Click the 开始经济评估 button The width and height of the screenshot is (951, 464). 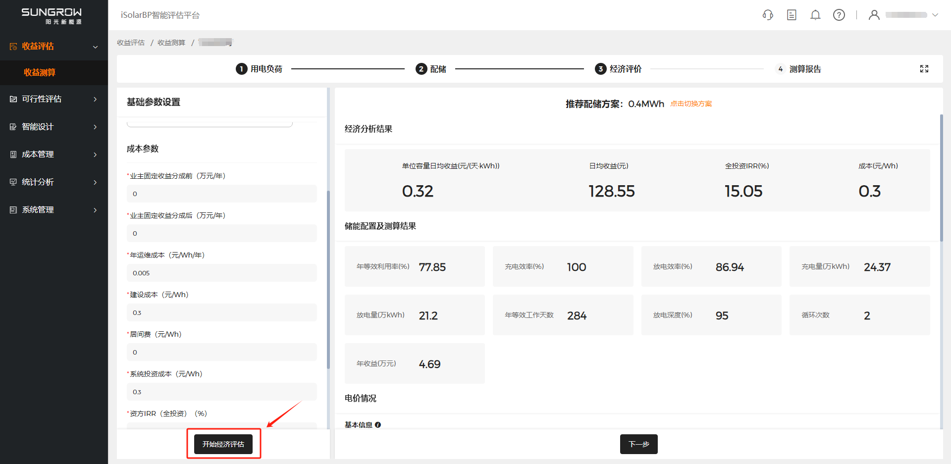click(223, 444)
